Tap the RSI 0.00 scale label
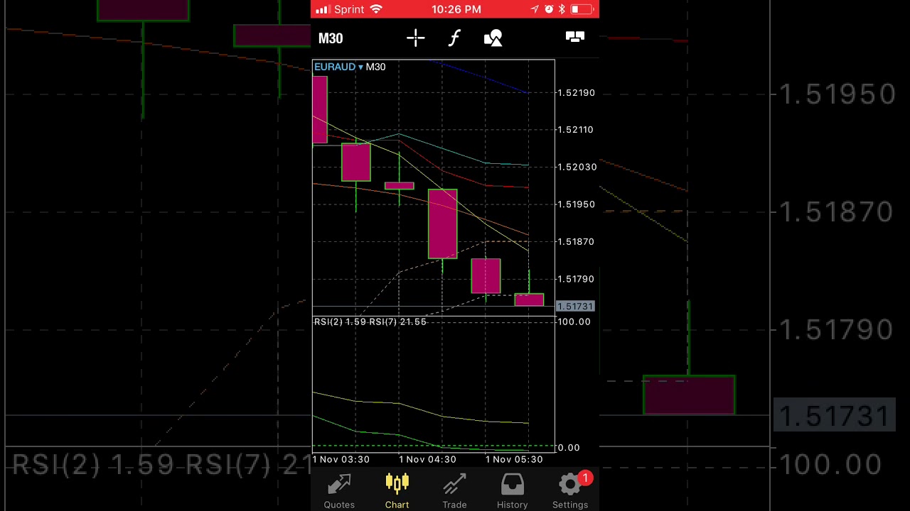Viewport: 910px width, 511px height. [x=569, y=448]
